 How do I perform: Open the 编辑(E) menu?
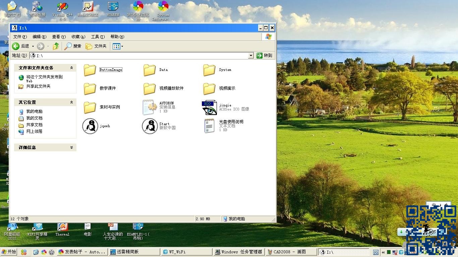[39, 37]
